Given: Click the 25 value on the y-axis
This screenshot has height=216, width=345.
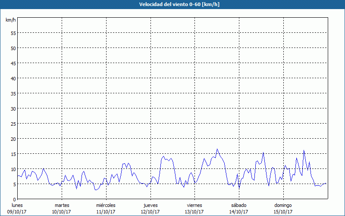Looking at the screenshot, I should coord(13,124).
